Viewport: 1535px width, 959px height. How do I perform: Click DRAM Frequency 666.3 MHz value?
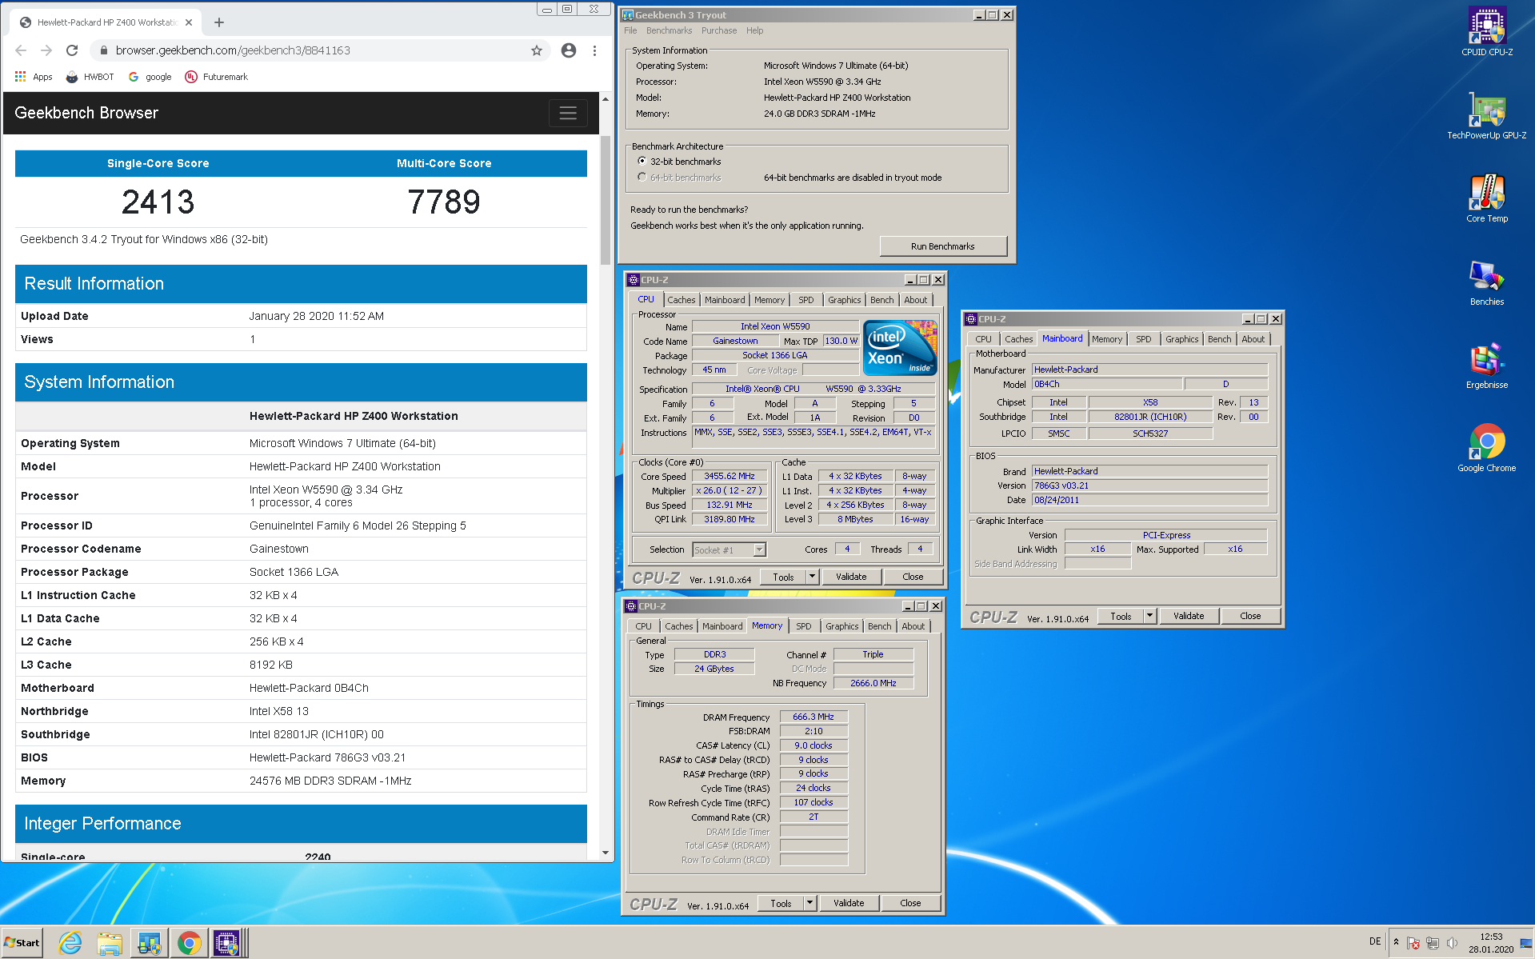813,717
